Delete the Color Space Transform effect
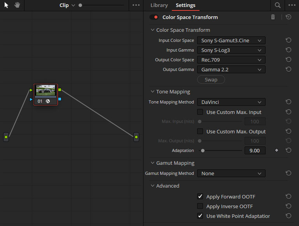The width and height of the screenshot is (299, 226). [x=273, y=17]
